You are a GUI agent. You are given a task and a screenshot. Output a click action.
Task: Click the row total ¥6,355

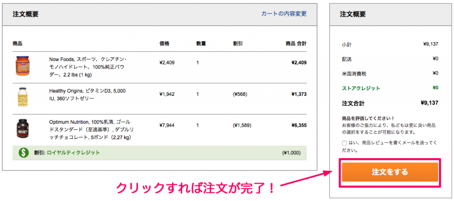(x=299, y=125)
